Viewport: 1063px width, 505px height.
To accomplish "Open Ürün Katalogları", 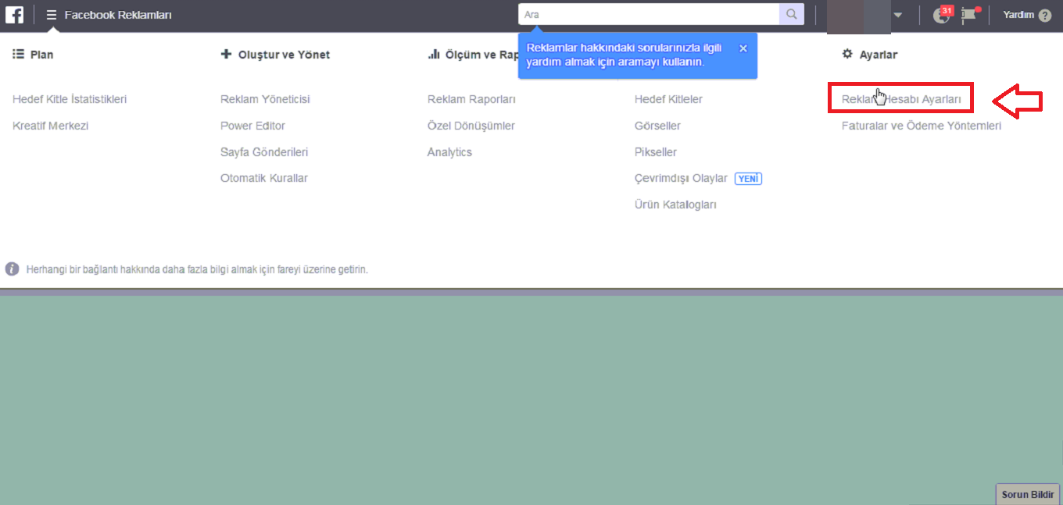I will pos(675,204).
